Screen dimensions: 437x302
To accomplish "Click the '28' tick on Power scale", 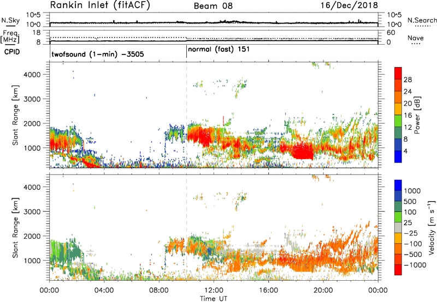I will coord(408,80).
